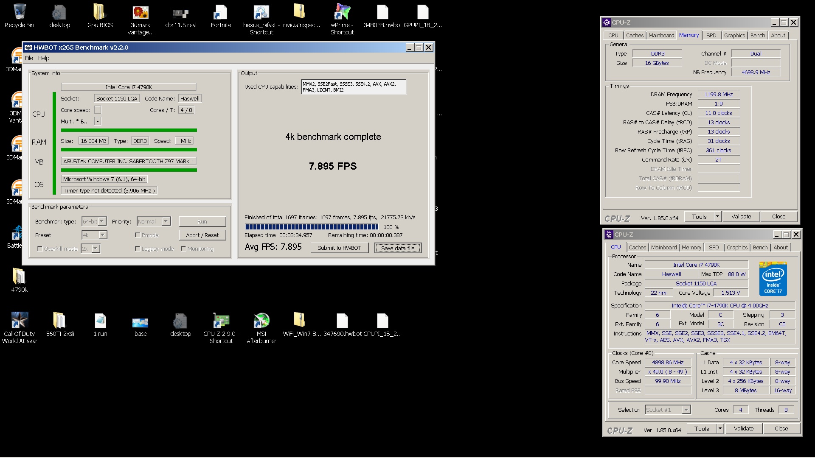
Task: Switch to Caches tab in upper CPU-Z
Action: click(635, 36)
